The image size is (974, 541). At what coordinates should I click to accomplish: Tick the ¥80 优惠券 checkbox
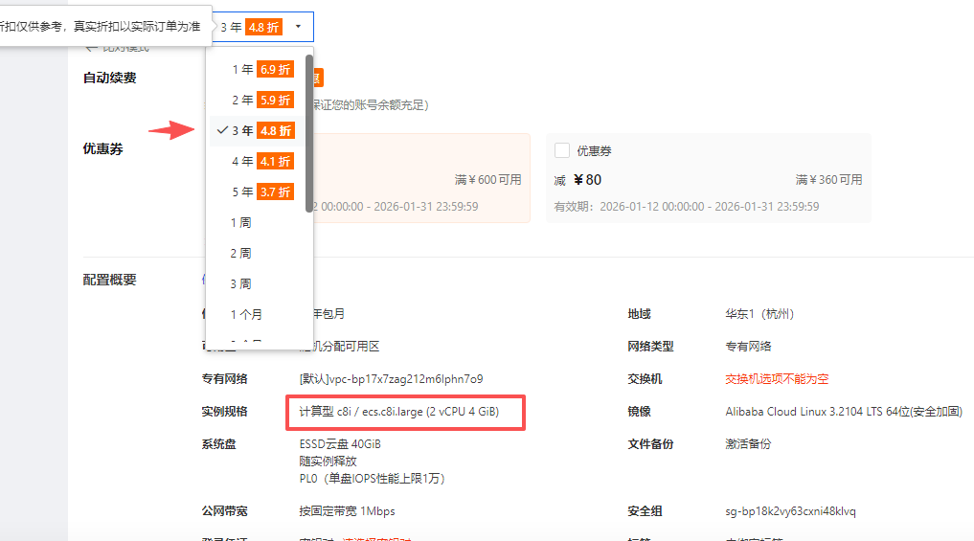coord(562,151)
